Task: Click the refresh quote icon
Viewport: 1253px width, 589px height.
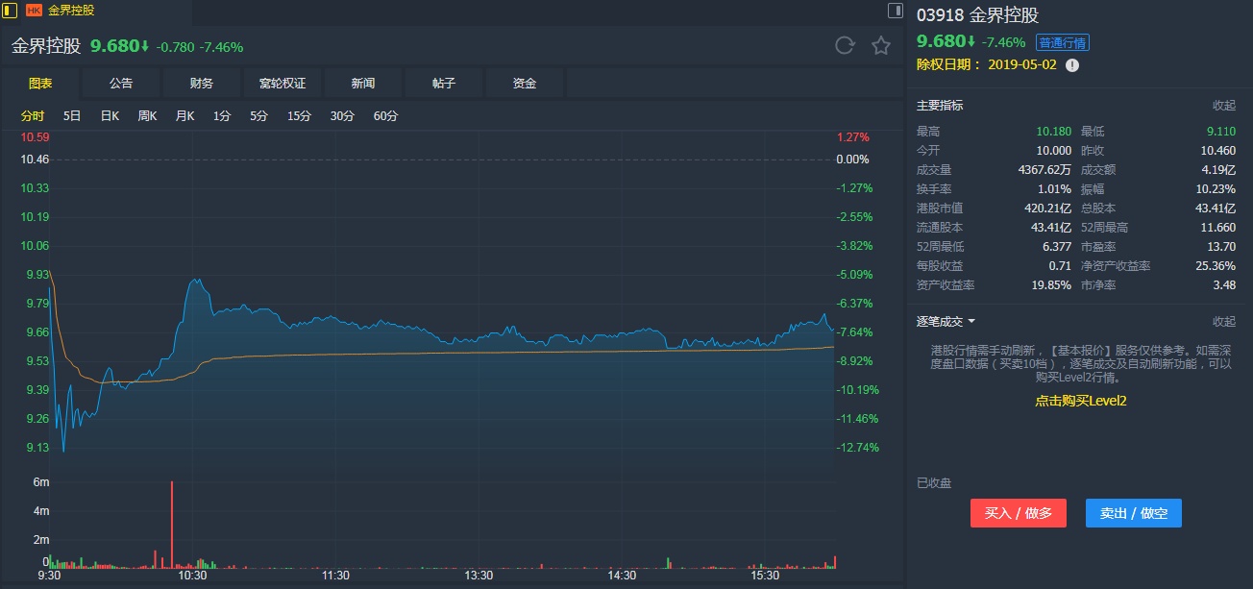Action: (x=845, y=45)
